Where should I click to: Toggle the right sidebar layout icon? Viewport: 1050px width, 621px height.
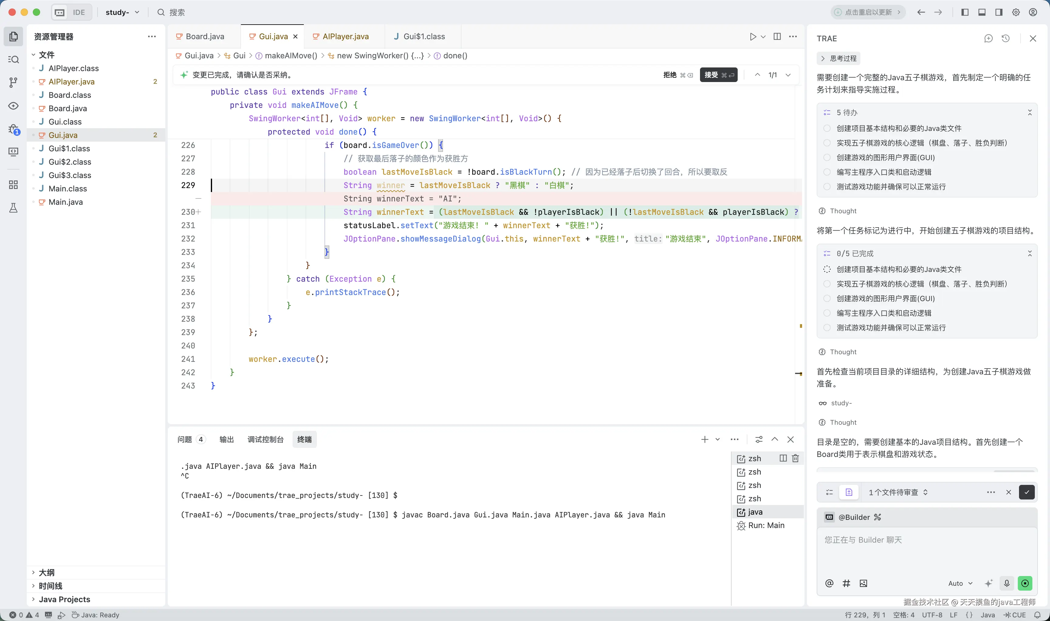pyautogui.click(x=999, y=12)
